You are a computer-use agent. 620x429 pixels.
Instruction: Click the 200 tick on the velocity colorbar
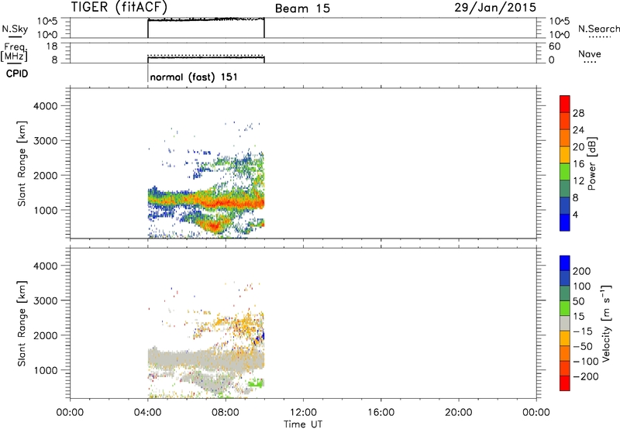[582, 271]
